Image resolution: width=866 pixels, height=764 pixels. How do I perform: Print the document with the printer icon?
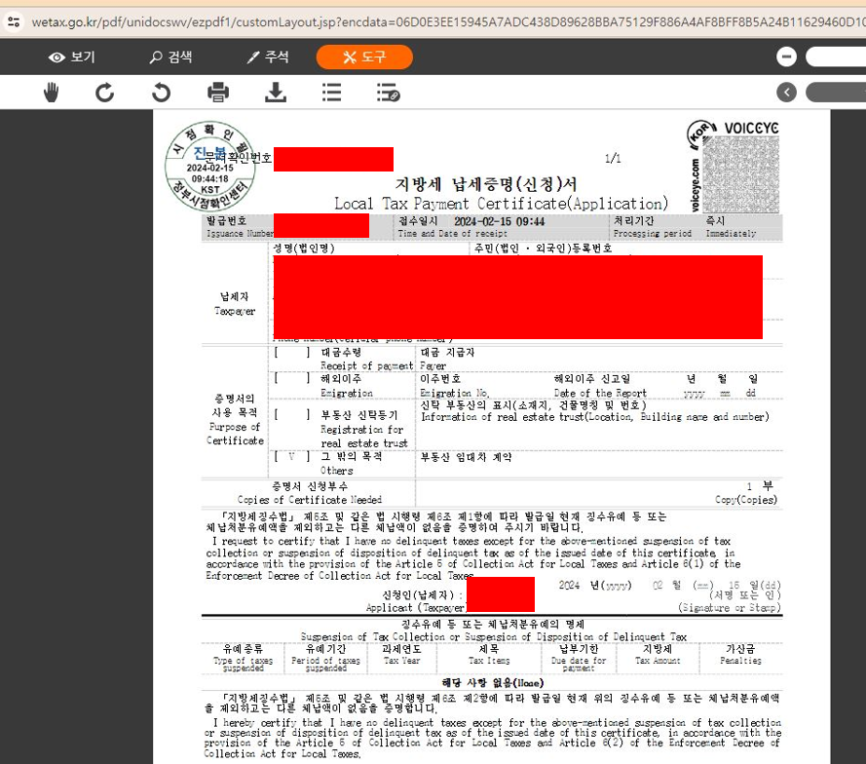pyautogui.click(x=218, y=93)
